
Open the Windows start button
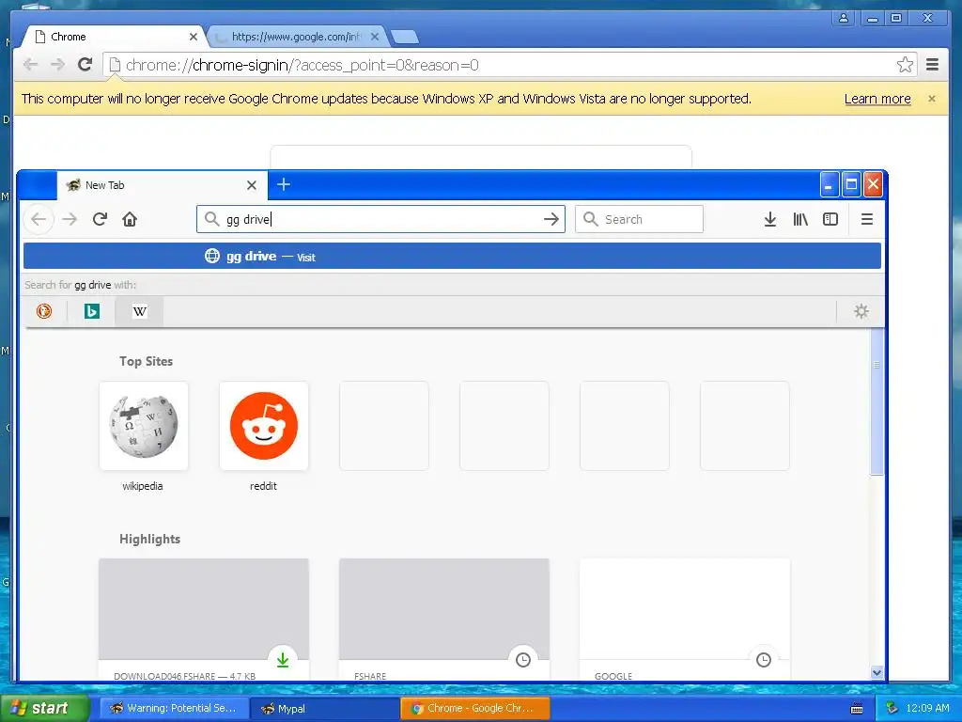pos(44,708)
